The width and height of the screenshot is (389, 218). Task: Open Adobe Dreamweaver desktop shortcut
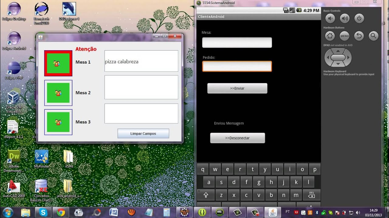[x=14, y=161]
